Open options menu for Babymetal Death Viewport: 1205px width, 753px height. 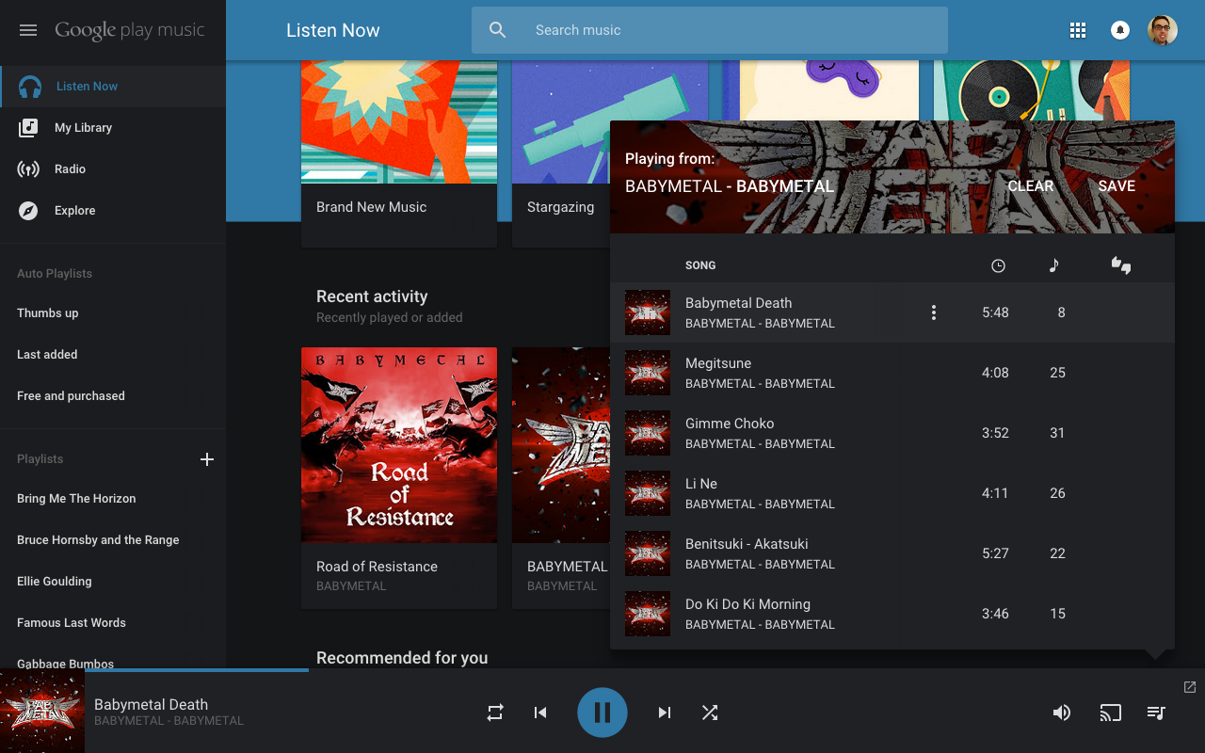tap(934, 312)
